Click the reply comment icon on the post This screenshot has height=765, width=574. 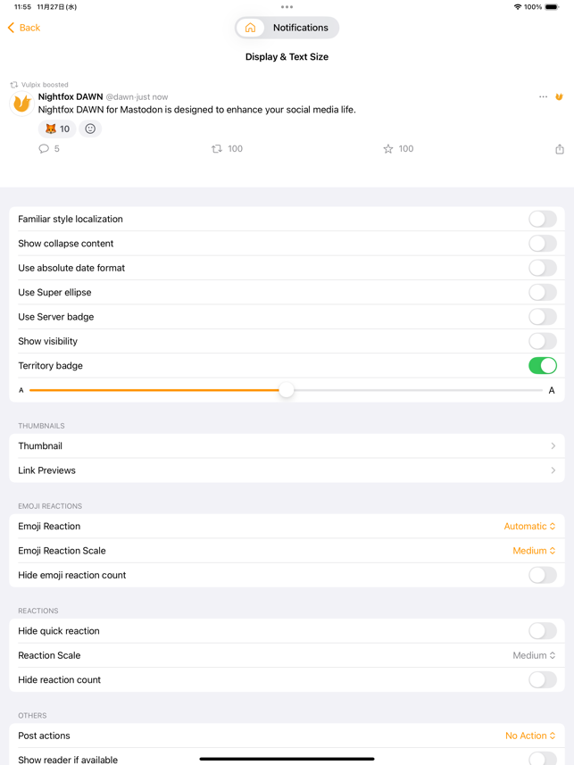click(x=44, y=149)
